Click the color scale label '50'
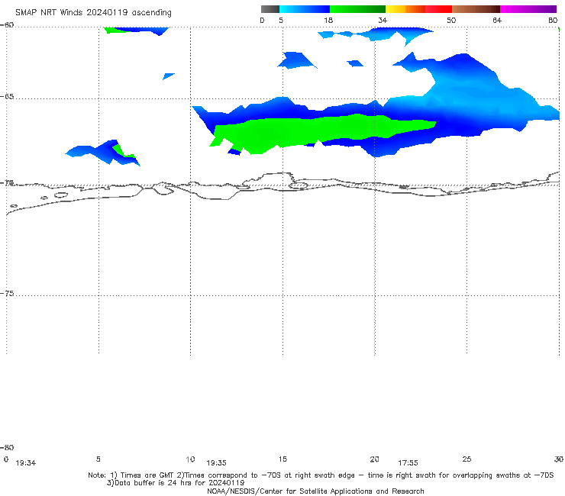The height and width of the screenshot is (496, 565). click(x=451, y=20)
